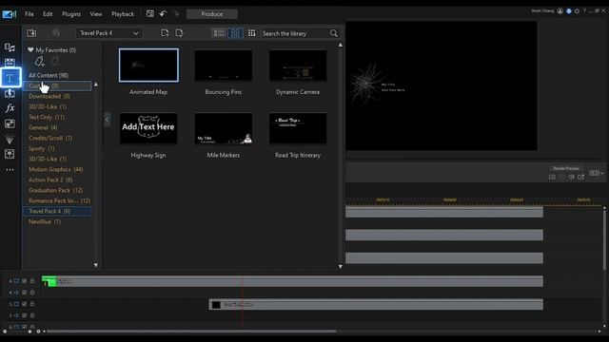The image size is (609, 342).
Task: Switch library to large icons view
Action: pos(235,33)
